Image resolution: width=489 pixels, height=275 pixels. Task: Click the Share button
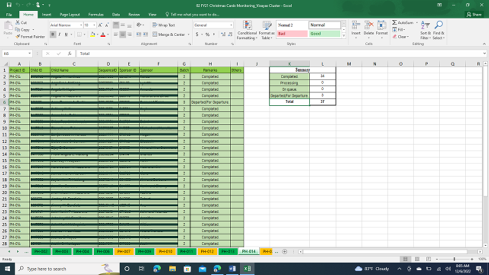pos(474,15)
